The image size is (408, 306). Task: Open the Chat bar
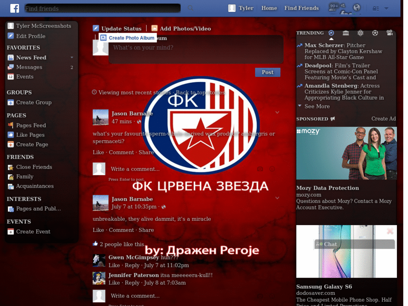pyautogui.click(x=354, y=244)
